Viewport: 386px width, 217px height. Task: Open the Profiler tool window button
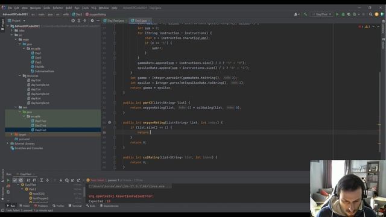(59, 206)
